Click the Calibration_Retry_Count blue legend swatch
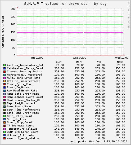131x145 pixels. pyautogui.click(x=4, y=68)
